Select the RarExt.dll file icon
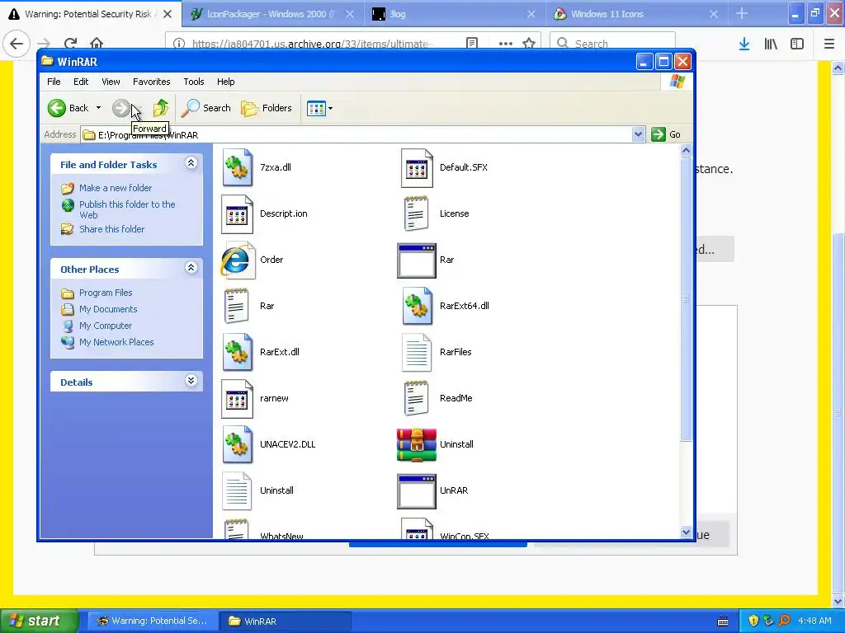 tap(237, 353)
